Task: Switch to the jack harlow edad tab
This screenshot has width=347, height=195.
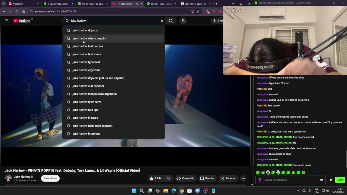Action: point(196,4)
